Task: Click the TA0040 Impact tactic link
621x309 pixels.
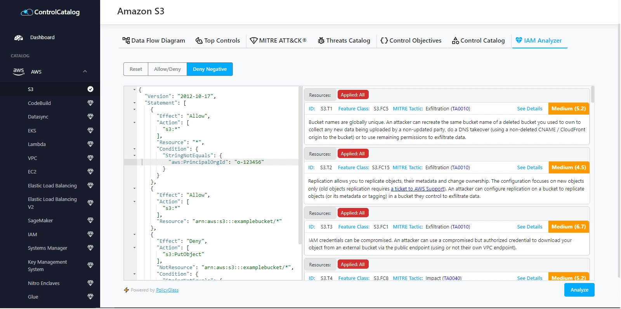Action: (x=452, y=278)
